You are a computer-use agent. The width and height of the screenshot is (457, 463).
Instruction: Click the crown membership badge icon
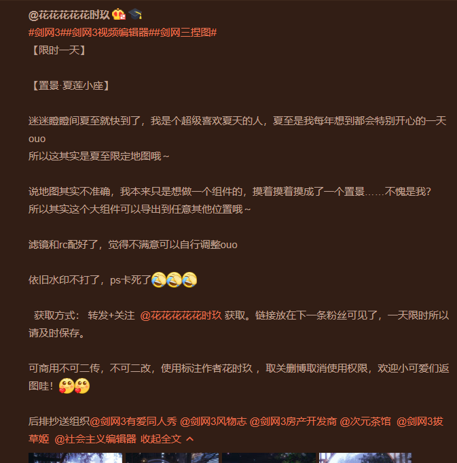point(119,14)
